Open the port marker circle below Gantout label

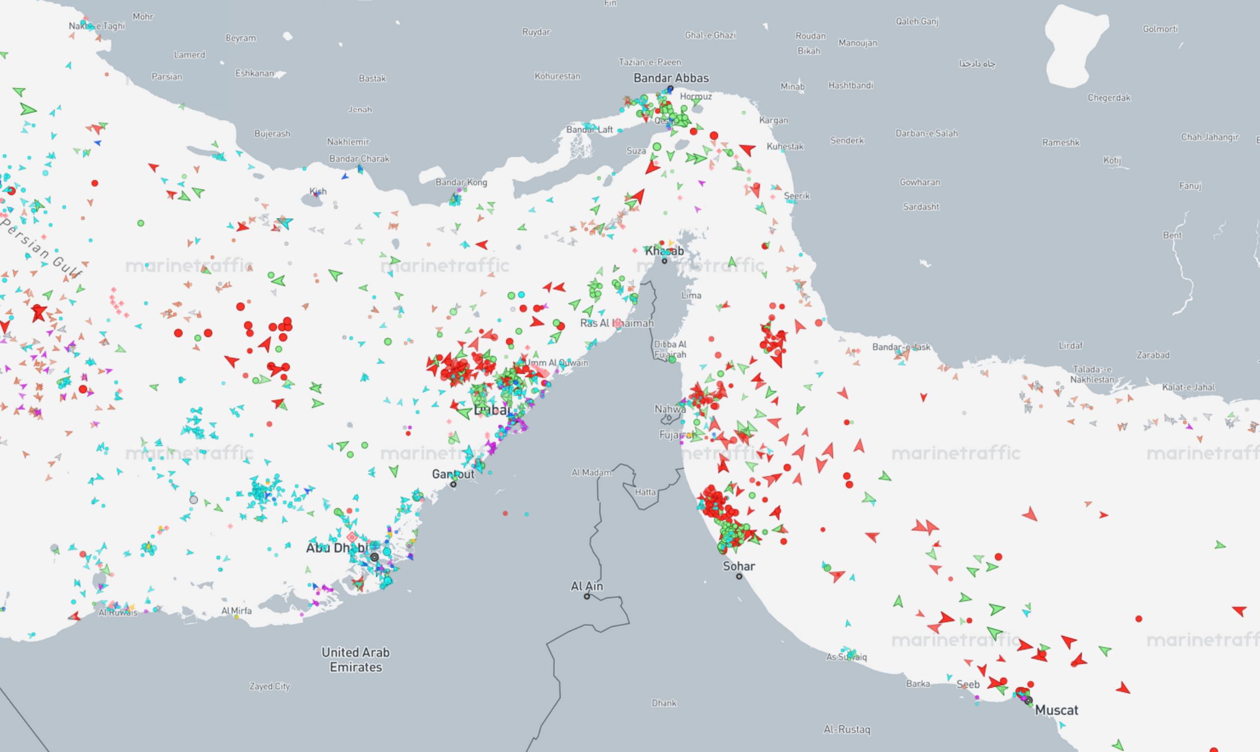[x=453, y=484]
